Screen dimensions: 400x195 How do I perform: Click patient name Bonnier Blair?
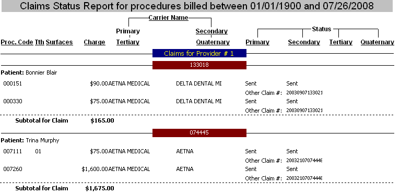pyautogui.click(x=41, y=73)
